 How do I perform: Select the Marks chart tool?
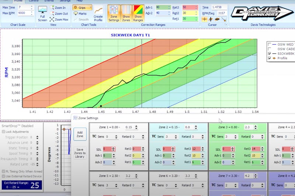click(x=80, y=14)
